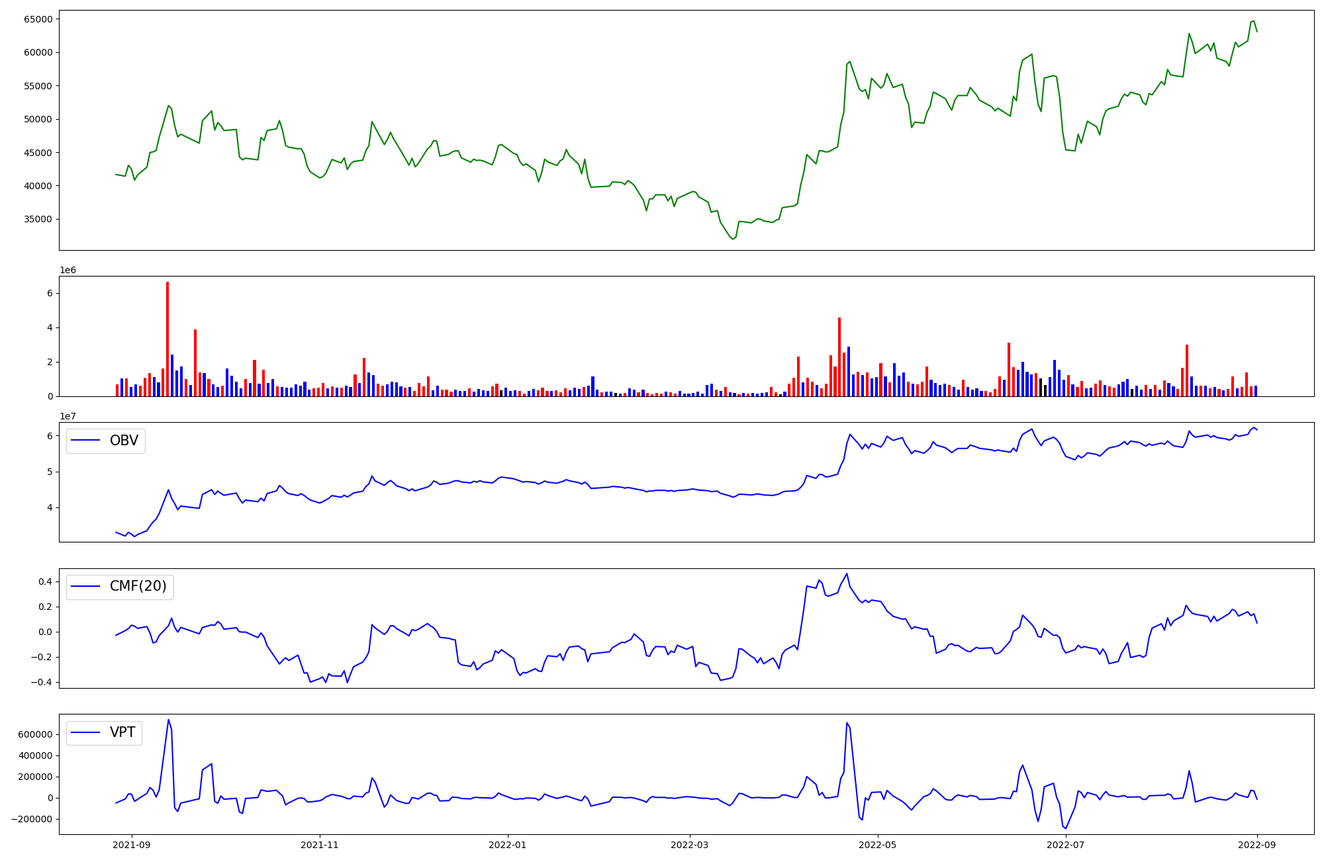
Task: Select the 2022-05 date tick label
Action: (x=878, y=845)
